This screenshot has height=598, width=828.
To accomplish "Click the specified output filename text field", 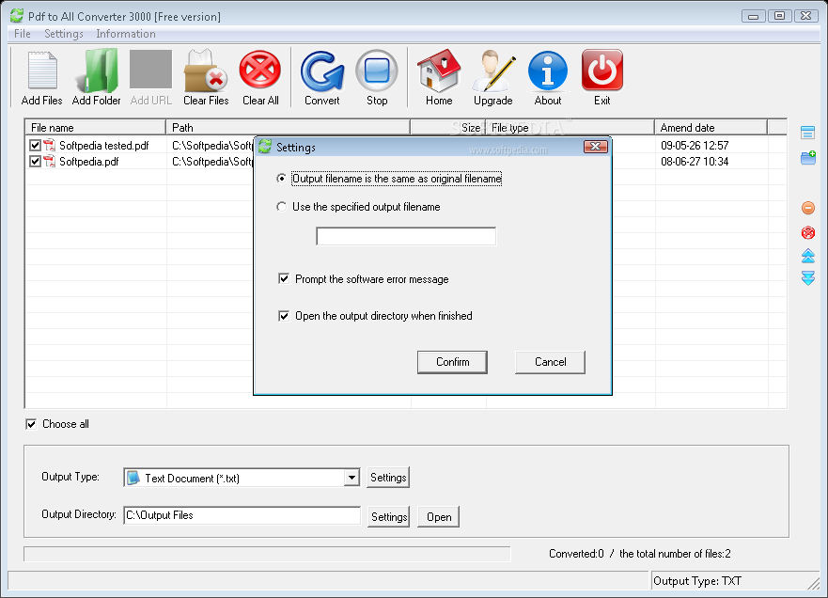I will click(x=406, y=236).
